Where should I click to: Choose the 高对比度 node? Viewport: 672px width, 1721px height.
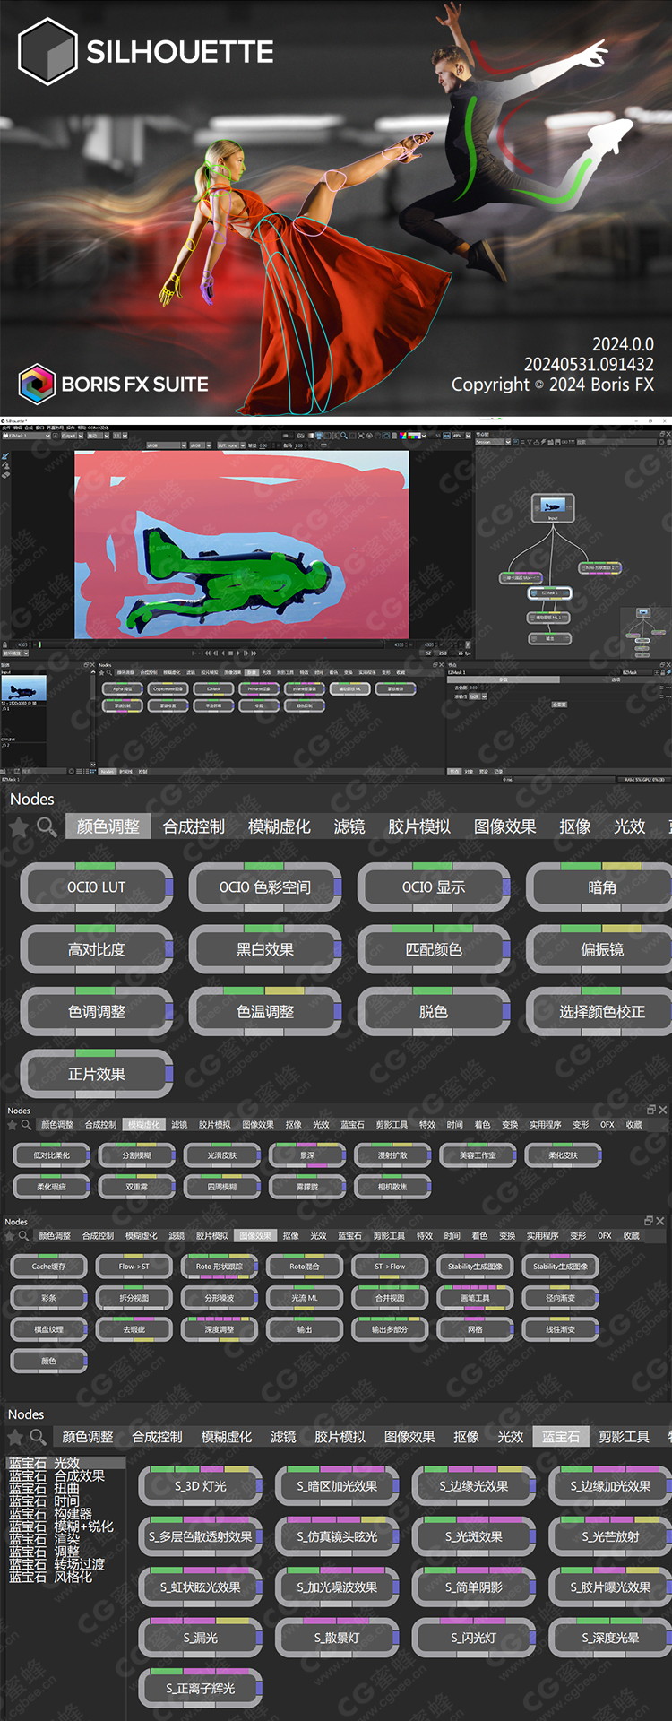pos(97,949)
